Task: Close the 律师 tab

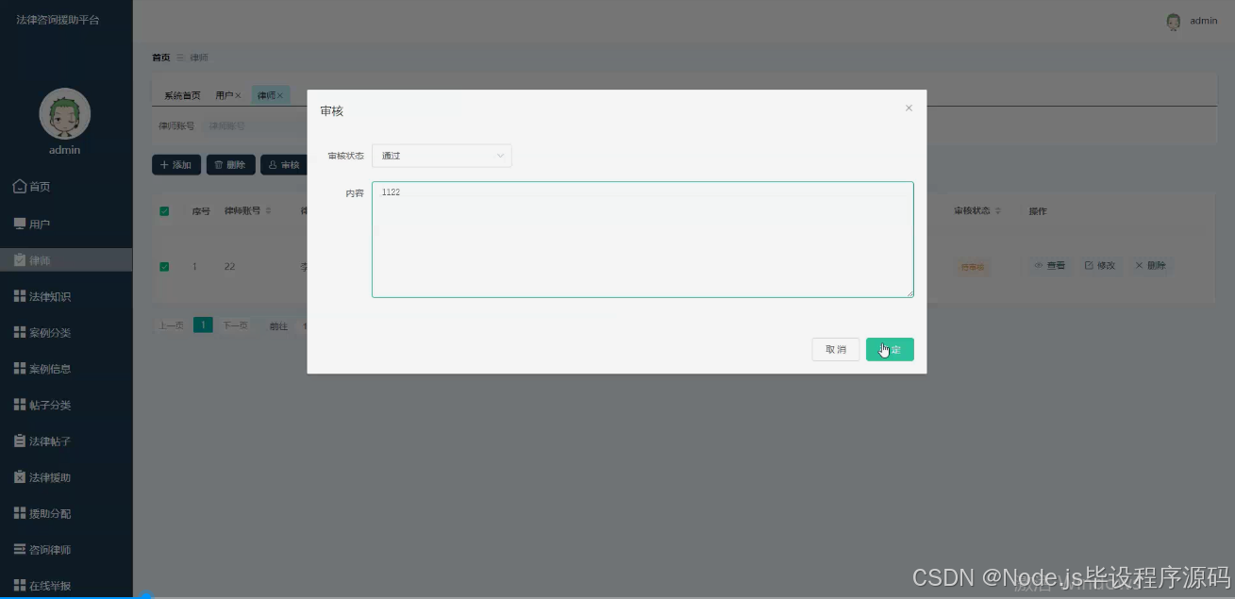Action: point(280,95)
